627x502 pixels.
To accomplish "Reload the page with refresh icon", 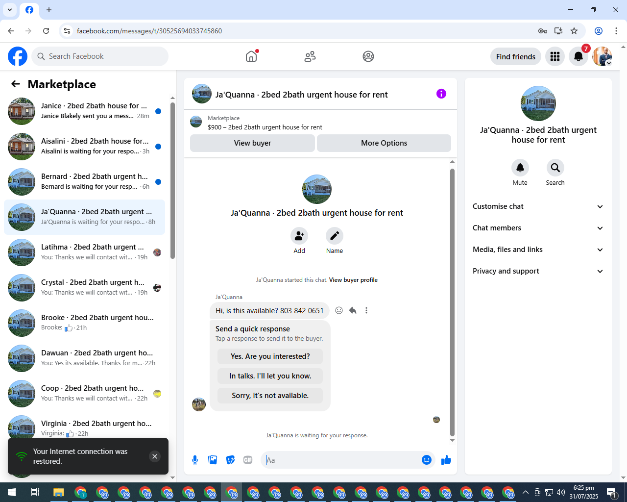I will click(46, 31).
